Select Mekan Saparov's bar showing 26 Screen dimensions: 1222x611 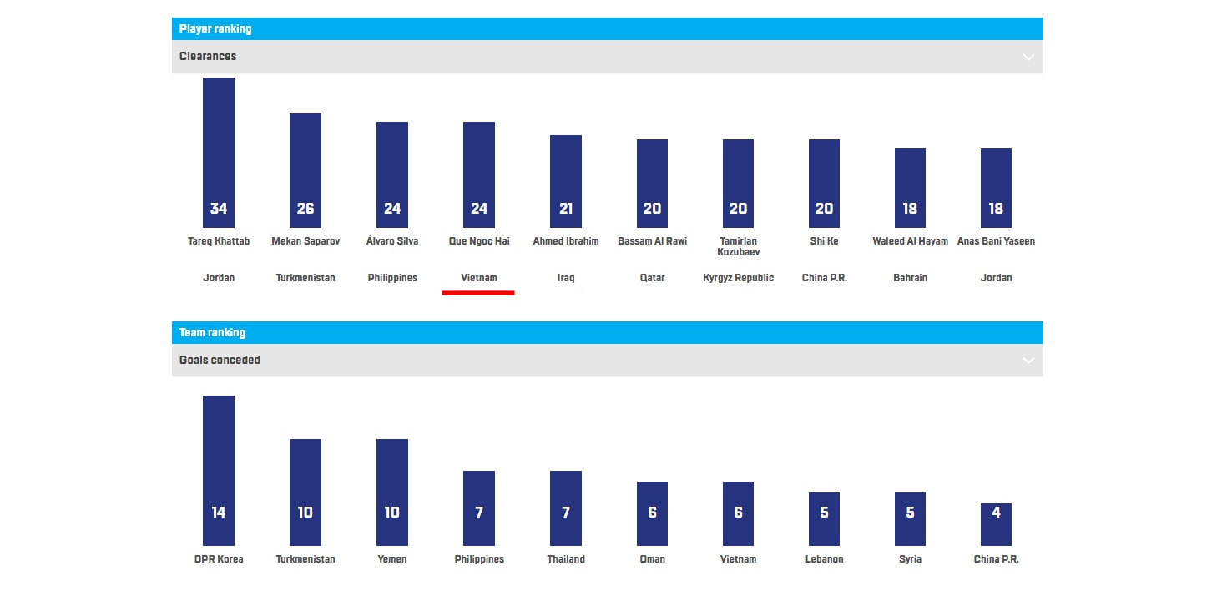(305, 170)
